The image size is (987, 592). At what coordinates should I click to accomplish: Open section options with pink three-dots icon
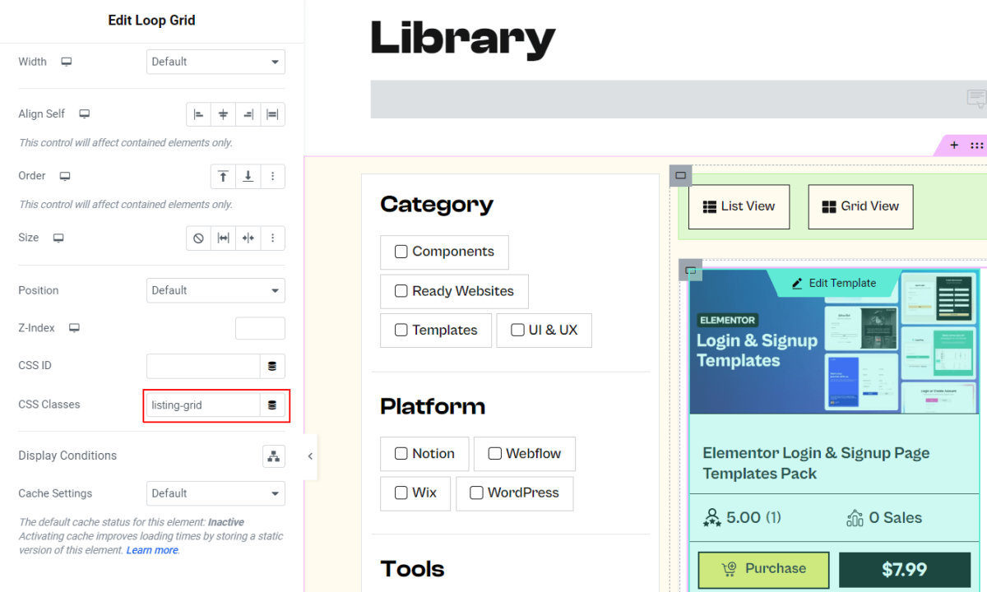pos(977,145)
